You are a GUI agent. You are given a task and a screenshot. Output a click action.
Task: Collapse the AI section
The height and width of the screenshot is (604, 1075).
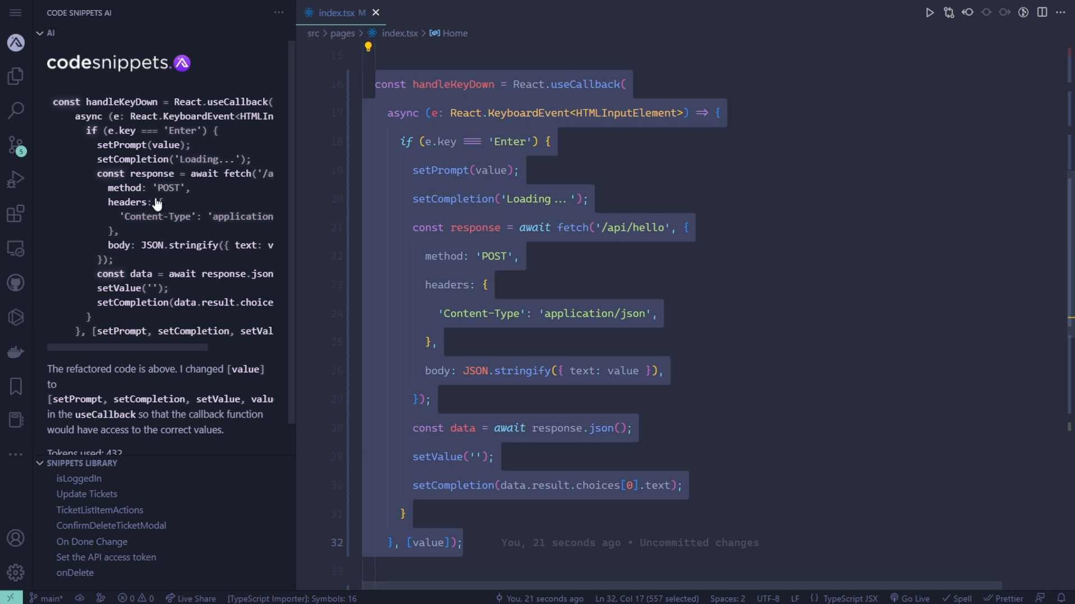pos(40,33)
